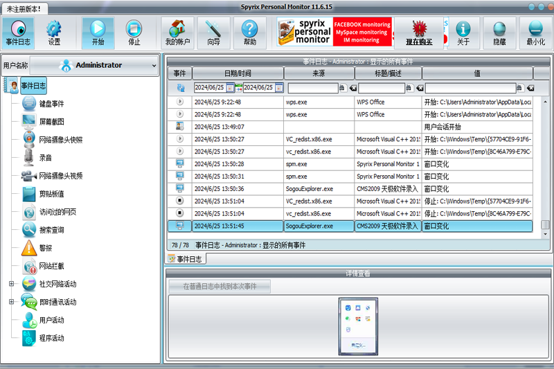Open start date calendar picker
The image size is (554, 369).
[230, 87]
